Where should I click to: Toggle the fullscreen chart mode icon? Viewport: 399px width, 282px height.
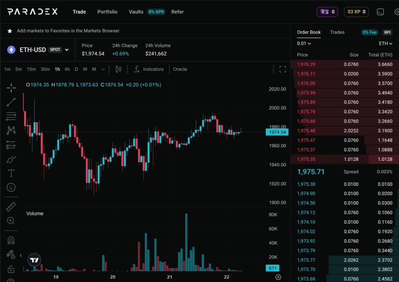click(x=283, y=69)
